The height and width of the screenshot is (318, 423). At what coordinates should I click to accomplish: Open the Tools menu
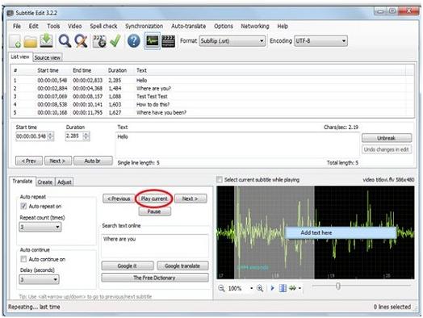(53, 26)
